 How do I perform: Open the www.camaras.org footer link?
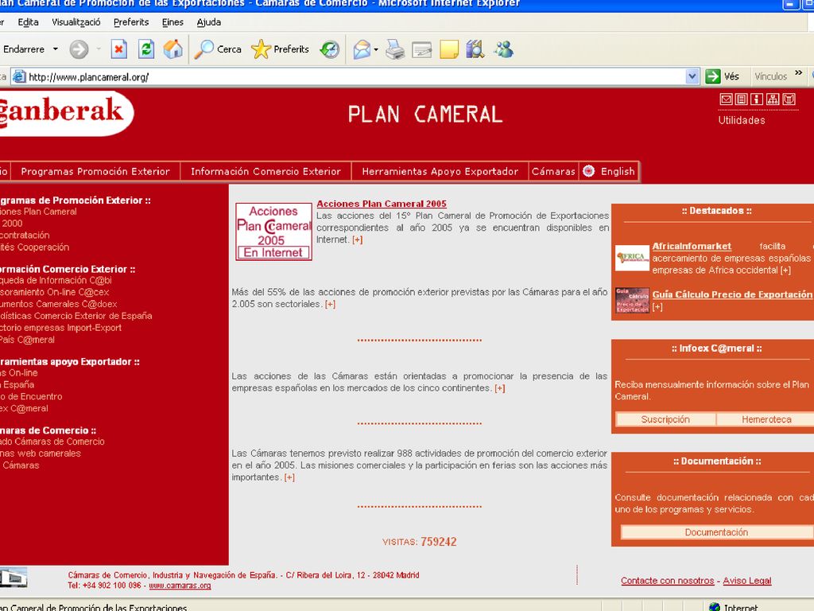pos(180,586)
